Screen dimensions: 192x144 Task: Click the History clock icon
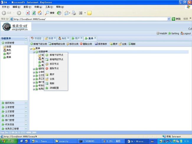pos(59,13)
